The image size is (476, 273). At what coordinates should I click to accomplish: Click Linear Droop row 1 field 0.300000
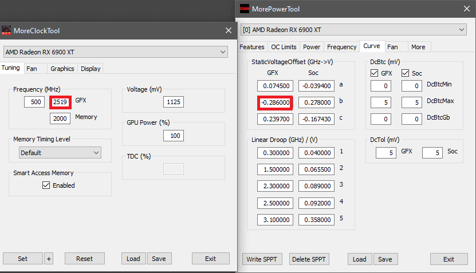275,153
